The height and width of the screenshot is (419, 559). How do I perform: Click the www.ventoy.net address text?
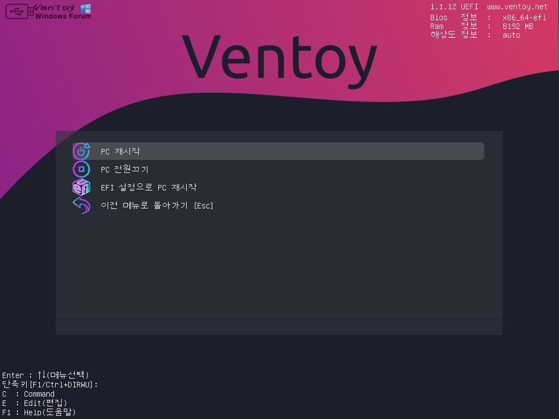(x=517, y=7)
